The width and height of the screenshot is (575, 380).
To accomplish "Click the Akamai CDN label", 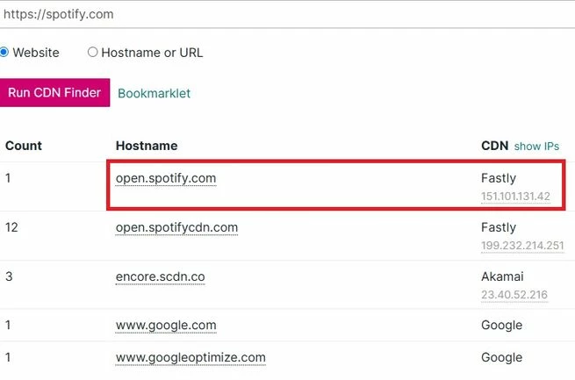I will (502, 276).
